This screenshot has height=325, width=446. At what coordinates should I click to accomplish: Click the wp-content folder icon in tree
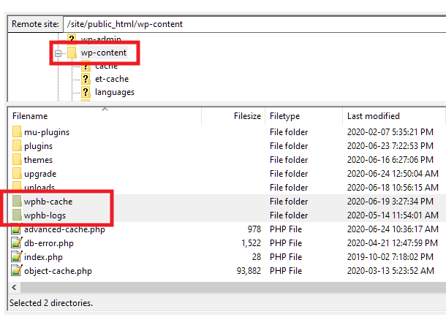point(72,53)
